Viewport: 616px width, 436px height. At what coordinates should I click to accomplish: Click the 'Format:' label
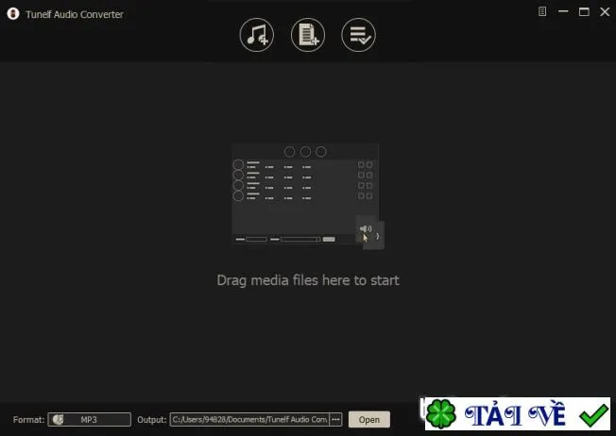click(28, 420)
